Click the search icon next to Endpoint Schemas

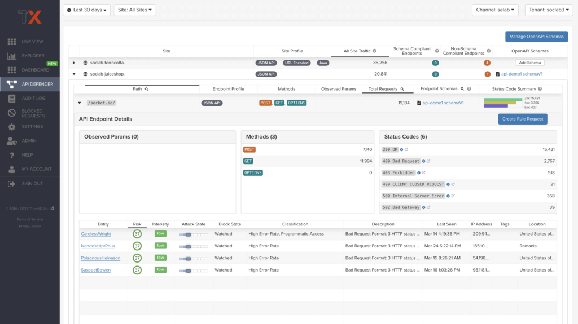[x=462, y=88]
